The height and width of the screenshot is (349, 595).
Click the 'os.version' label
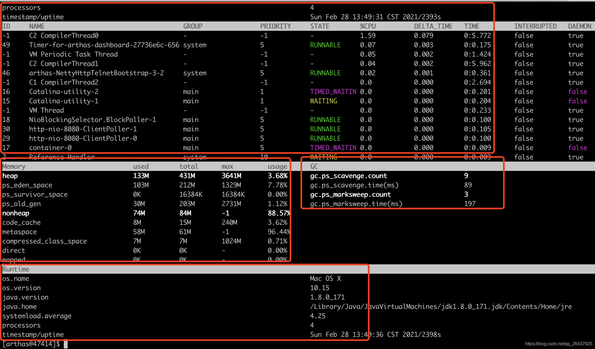[21, 288]
